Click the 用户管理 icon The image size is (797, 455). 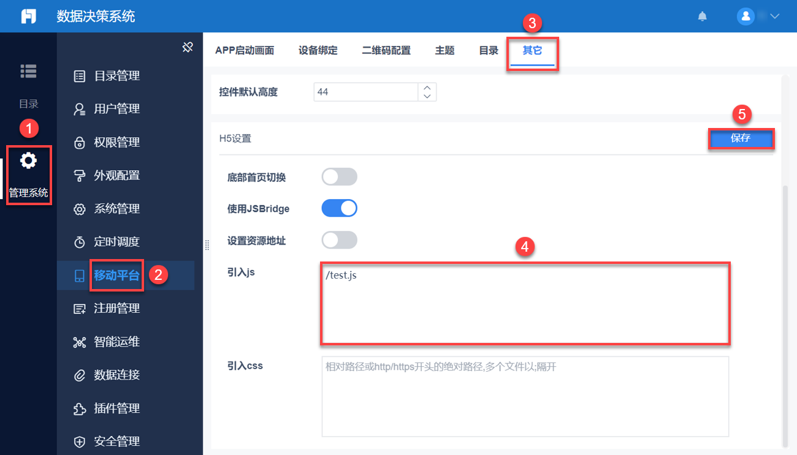[79, 110]
